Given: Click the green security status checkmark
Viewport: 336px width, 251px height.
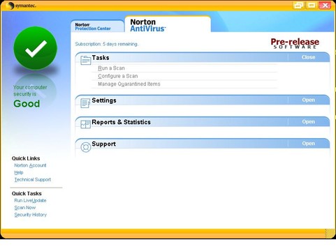Looking at the screenshot, I should 36,48.
